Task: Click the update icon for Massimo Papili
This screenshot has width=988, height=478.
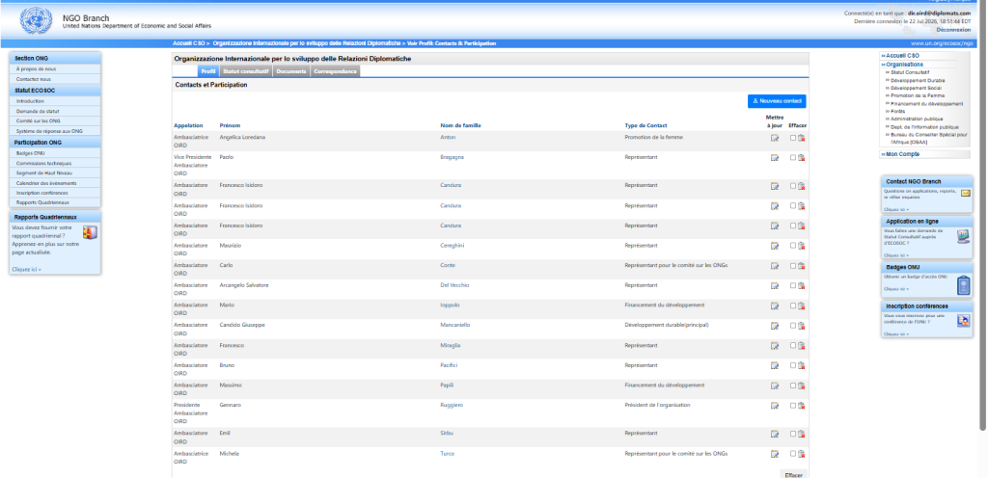Action: click(775, 386)
